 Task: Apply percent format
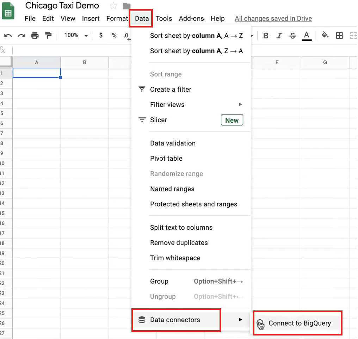pos(114,35)
